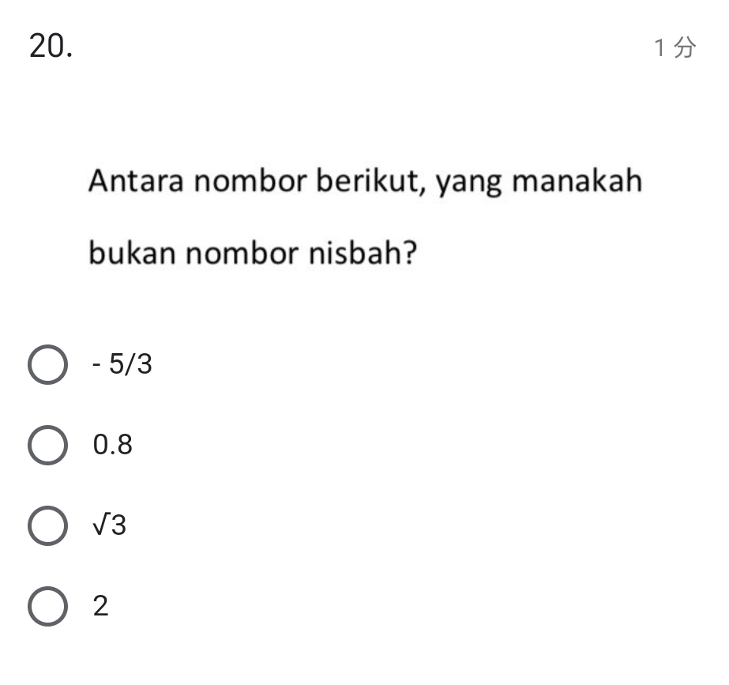Tap the "2" answer label text
The width and height of the screenshot is (729, 685).
tap(100, 607)
